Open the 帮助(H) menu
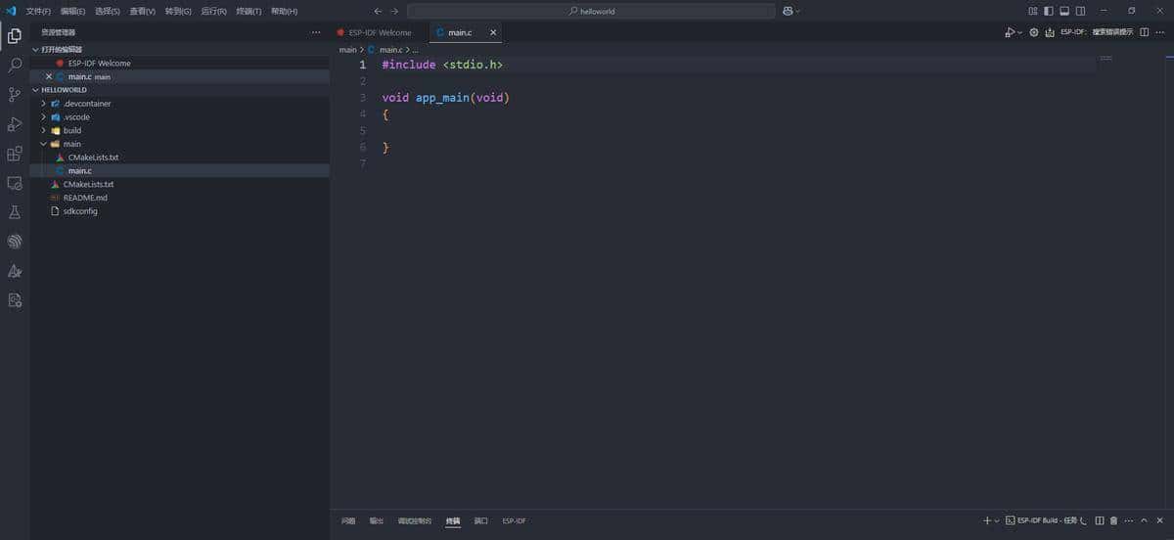Screen dimensions: 1174x540 tap(284, 11)
